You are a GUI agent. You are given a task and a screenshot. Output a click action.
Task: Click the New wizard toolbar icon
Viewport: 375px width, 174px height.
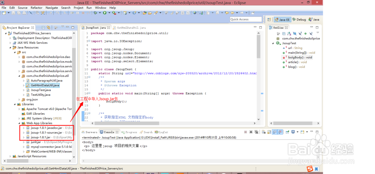(x=4, y=13)
